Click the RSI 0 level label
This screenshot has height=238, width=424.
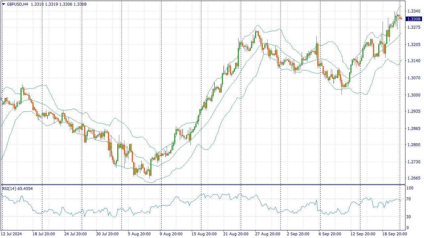click(x=408, y=228)
